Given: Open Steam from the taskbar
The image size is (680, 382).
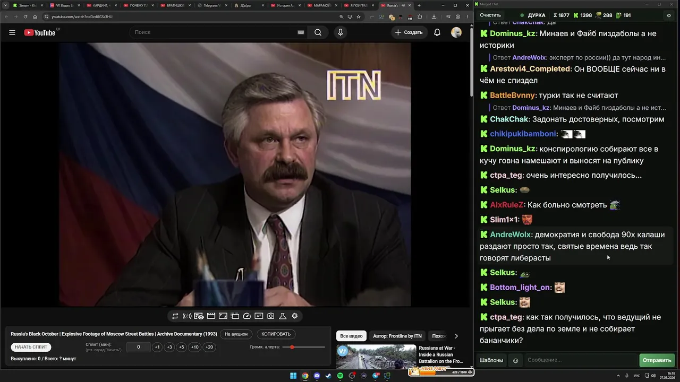Looking at the screenshot, I should click(328, 376).
